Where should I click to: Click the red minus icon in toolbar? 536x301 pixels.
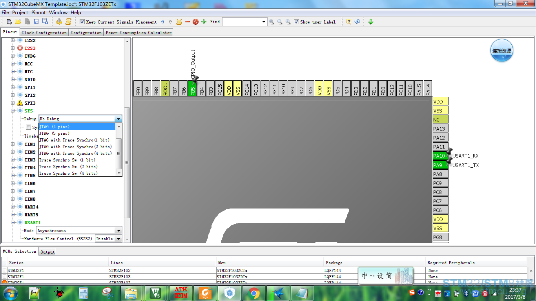click(x=187, y=22)
